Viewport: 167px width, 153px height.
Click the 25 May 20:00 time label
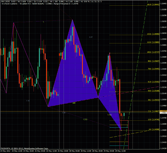click(63, 151)
